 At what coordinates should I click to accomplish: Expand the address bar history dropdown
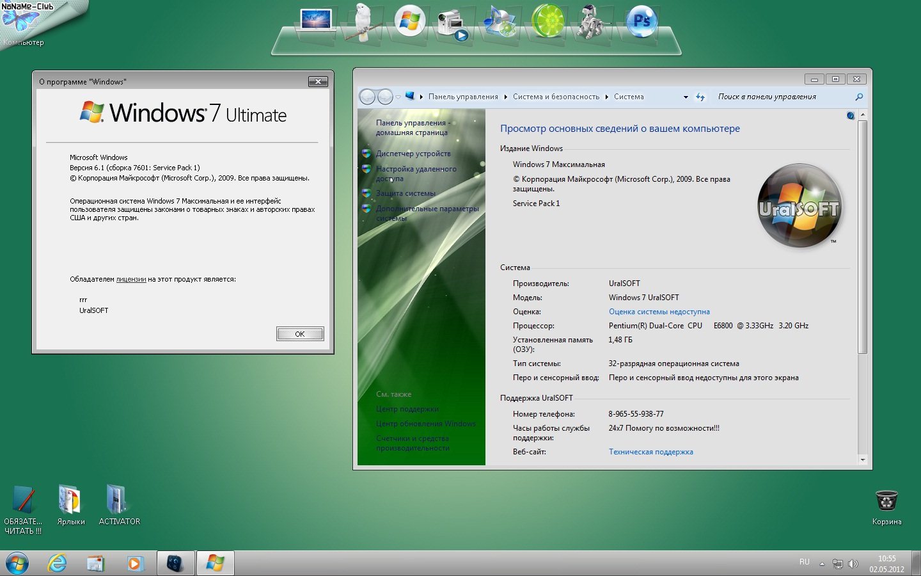686,97
